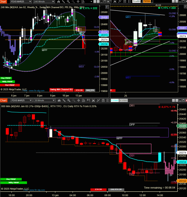187x197 pixels.
Task: Click the 20389 green price marker
Action: pyautogui.click(x=182, y=126)
